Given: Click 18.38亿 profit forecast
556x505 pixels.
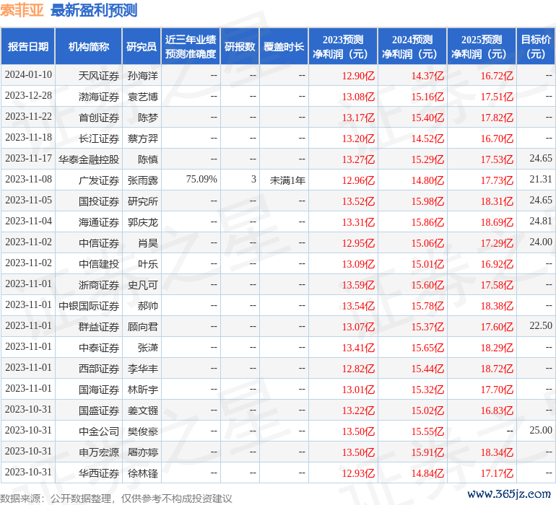Looking at the screenshot, I should pos(497,306).
